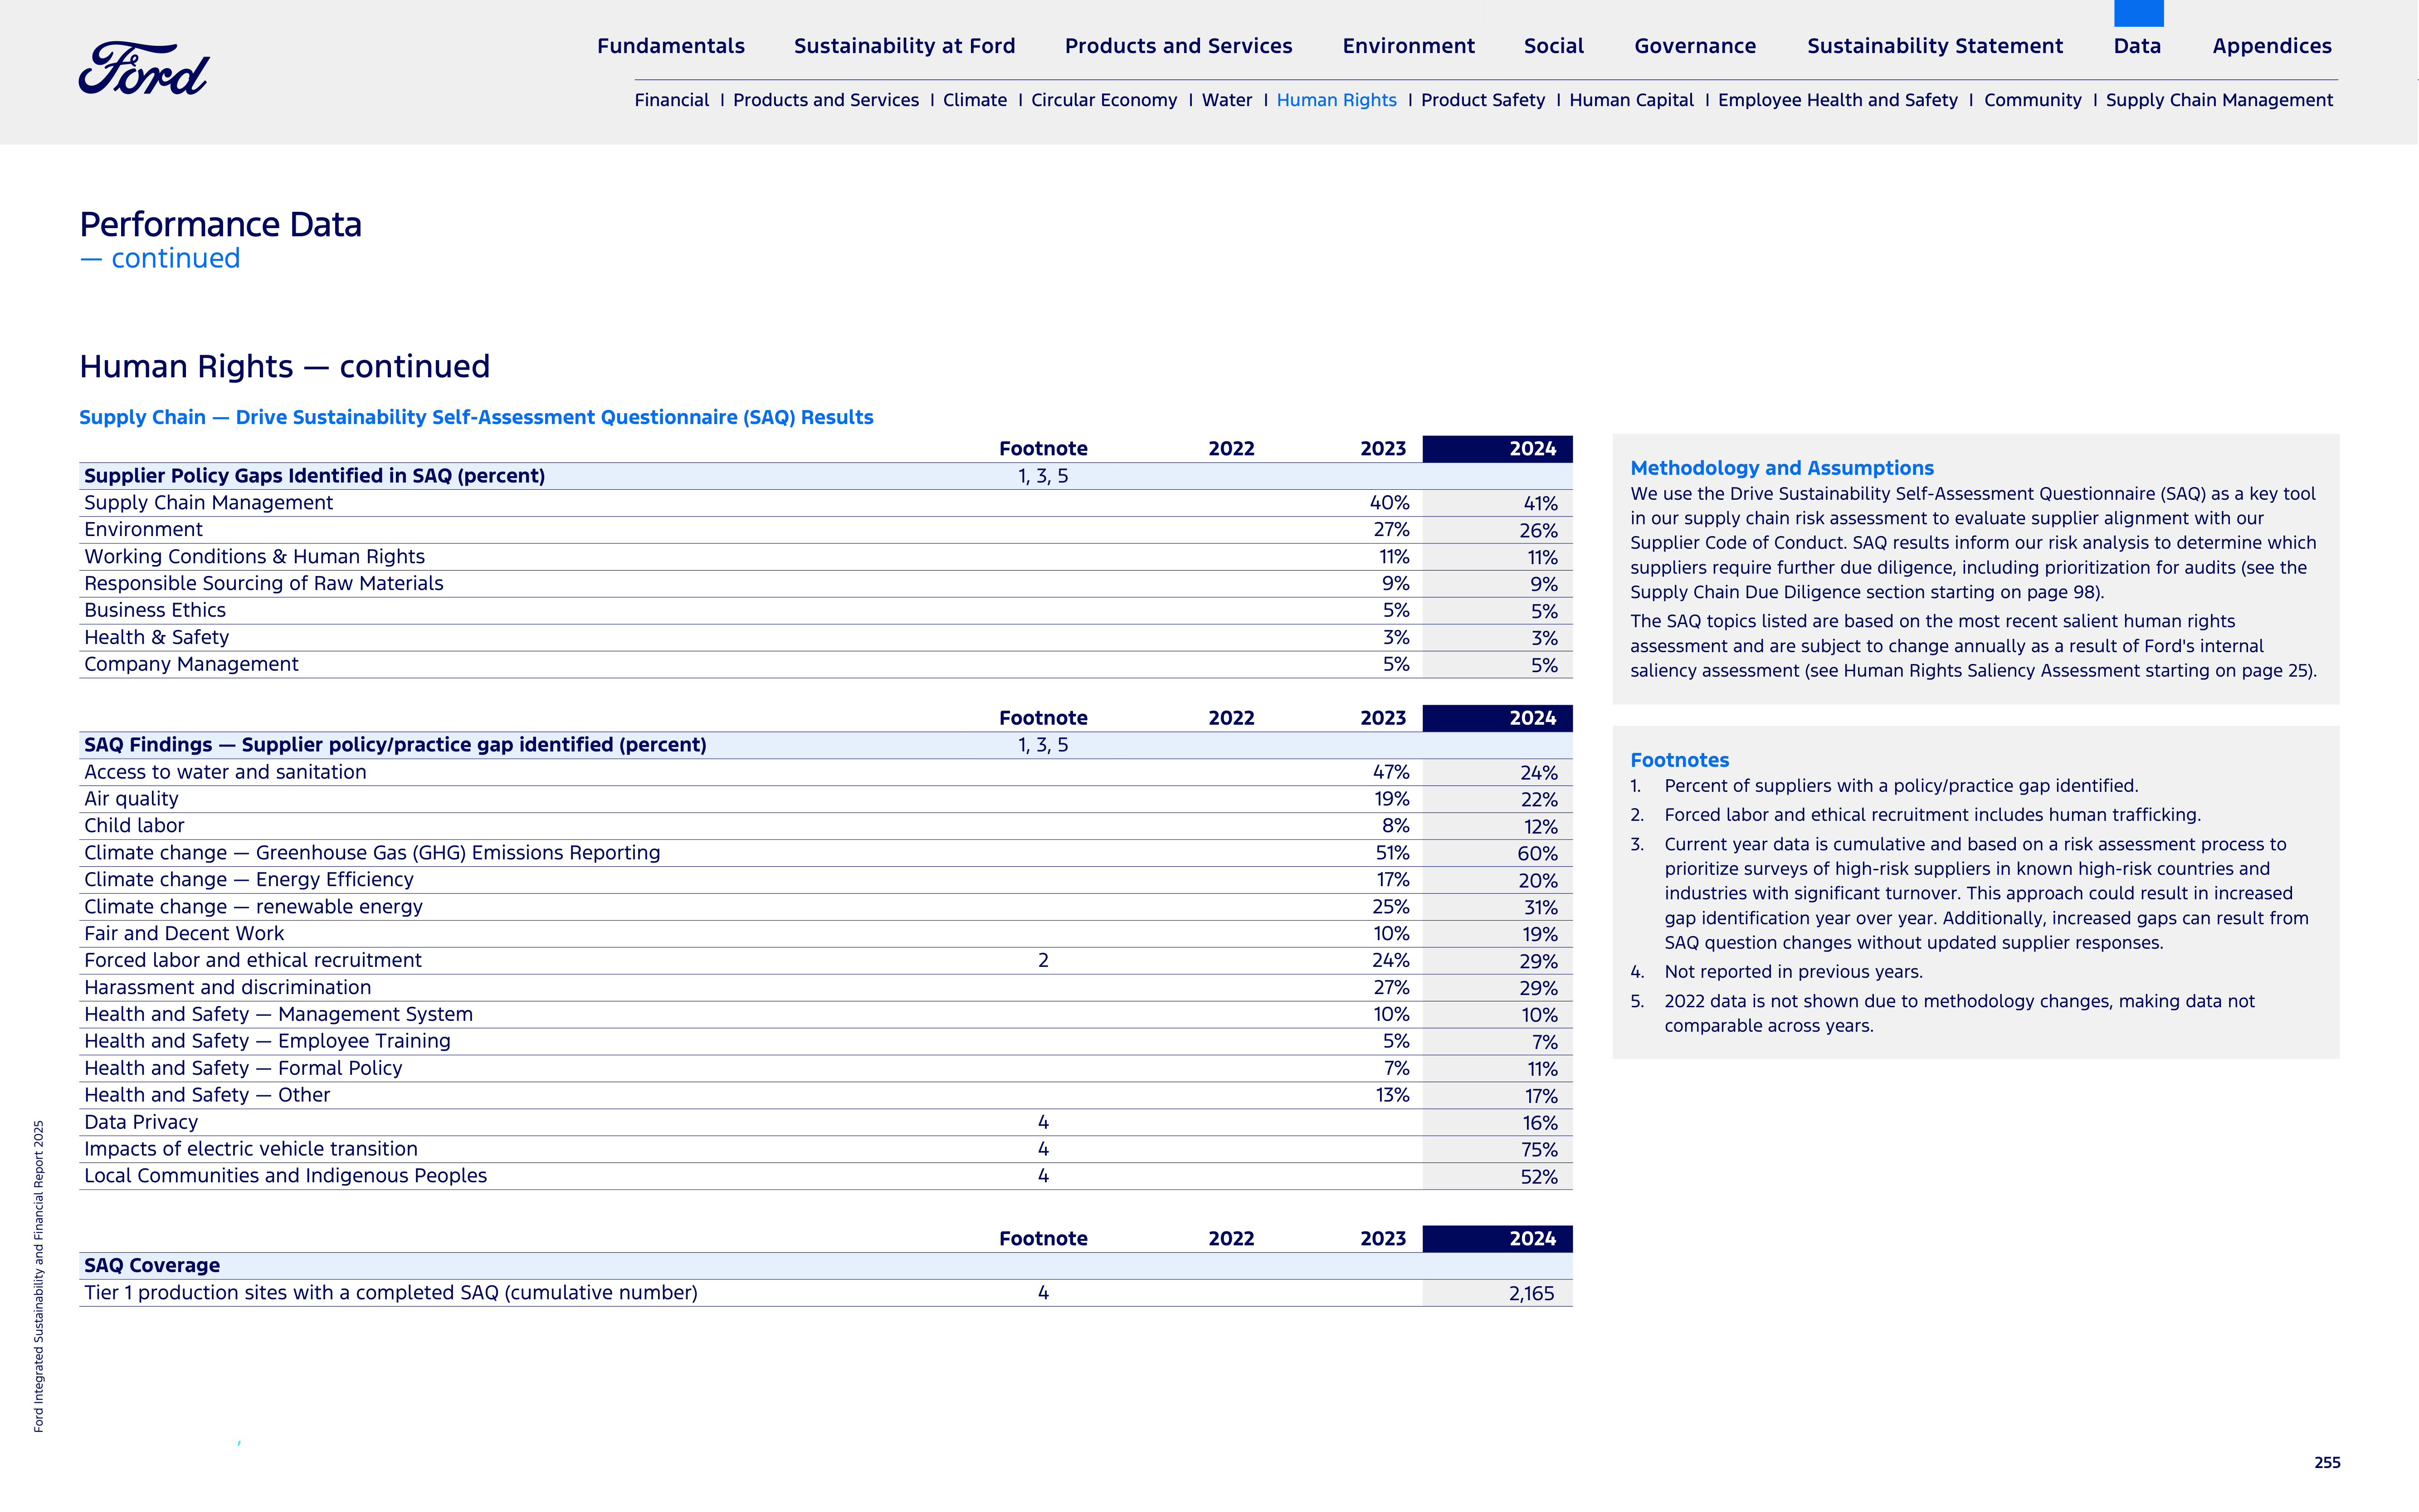Open Supply Chain Management sub-link

[2219, 100]
